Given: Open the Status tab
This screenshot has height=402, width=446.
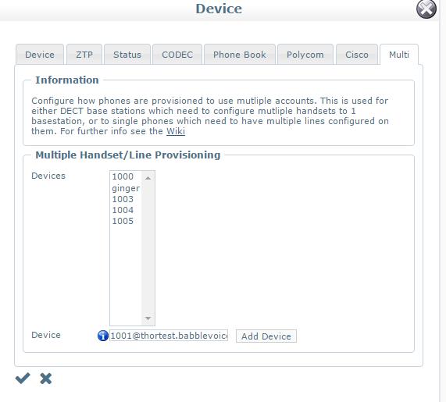Looking at the screenshot, I should coord(127,55).
